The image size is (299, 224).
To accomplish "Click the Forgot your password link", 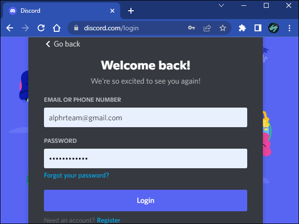I will click(x=77, y=175).
